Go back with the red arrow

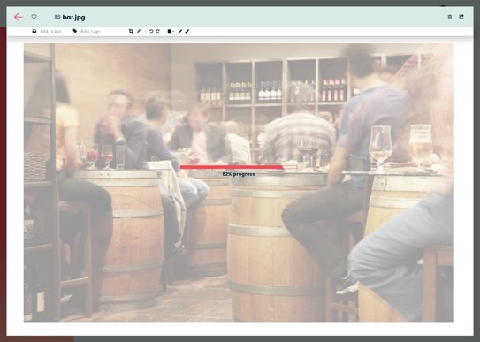[19, 17]
